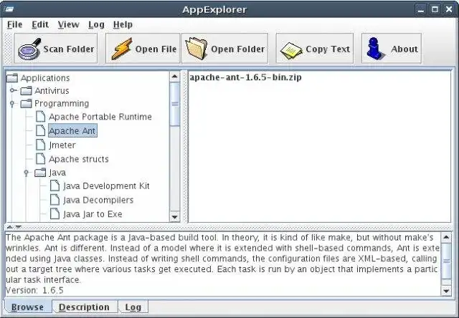The height and width of the screenshot is (318, 459).
Task: Click the About button label
Action: pos(404,49)
